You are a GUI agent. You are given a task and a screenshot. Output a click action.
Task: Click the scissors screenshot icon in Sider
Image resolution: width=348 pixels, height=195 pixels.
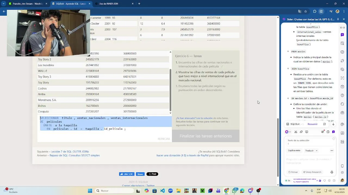[x=296, y=132]
